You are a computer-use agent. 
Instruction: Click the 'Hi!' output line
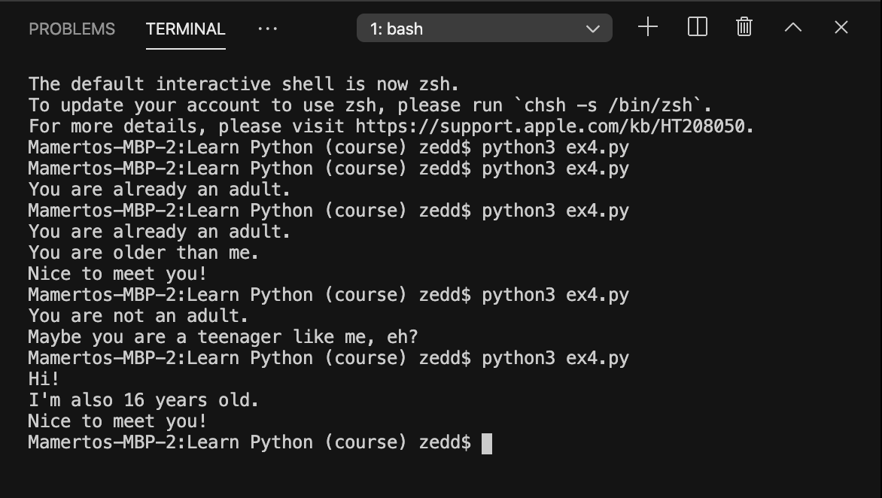(44, 379)
